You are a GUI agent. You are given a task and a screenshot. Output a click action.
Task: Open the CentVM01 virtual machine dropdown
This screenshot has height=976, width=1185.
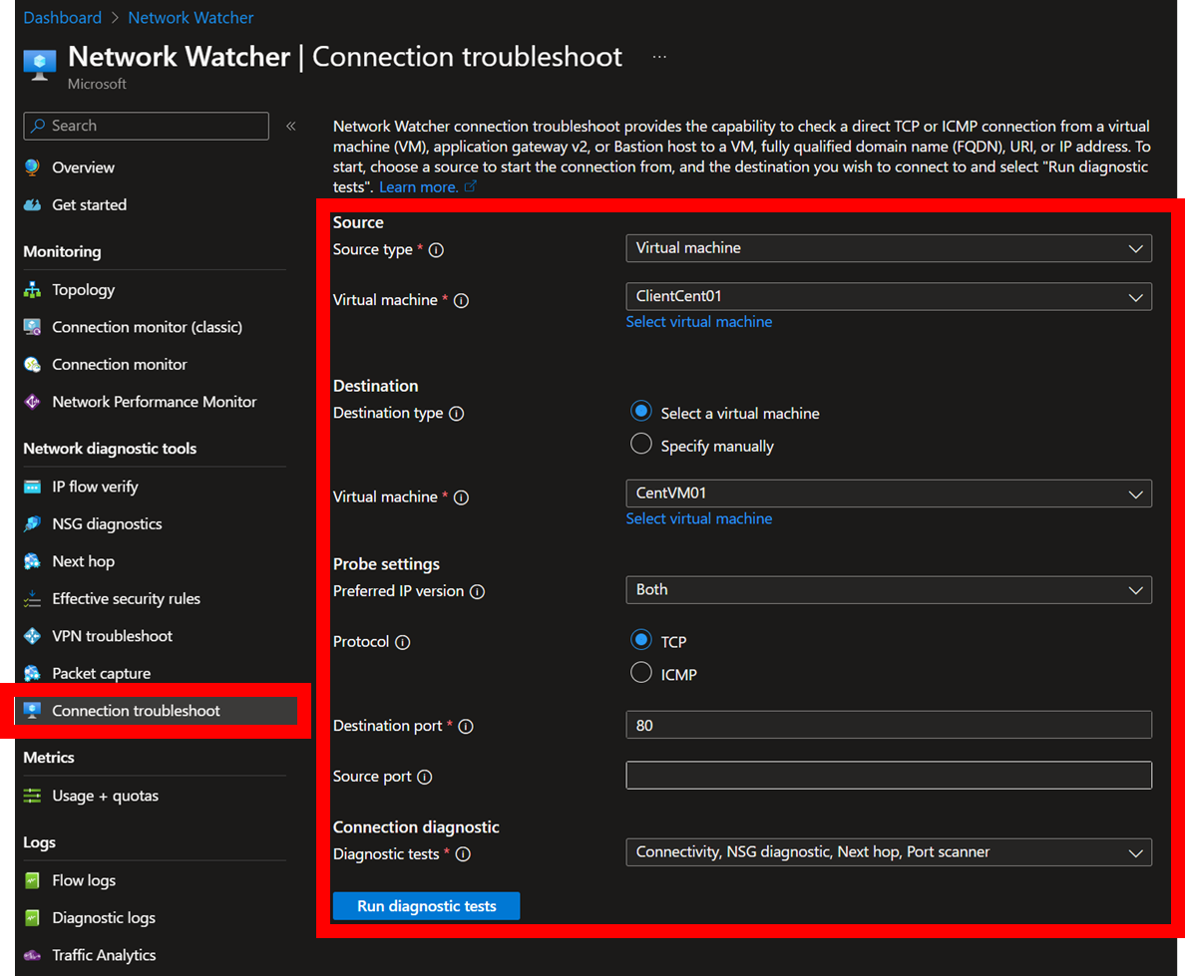889,494
